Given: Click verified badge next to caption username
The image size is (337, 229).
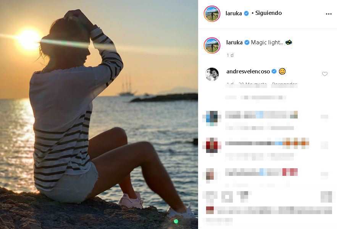Looking at the screenshot, I should point(247,42).
